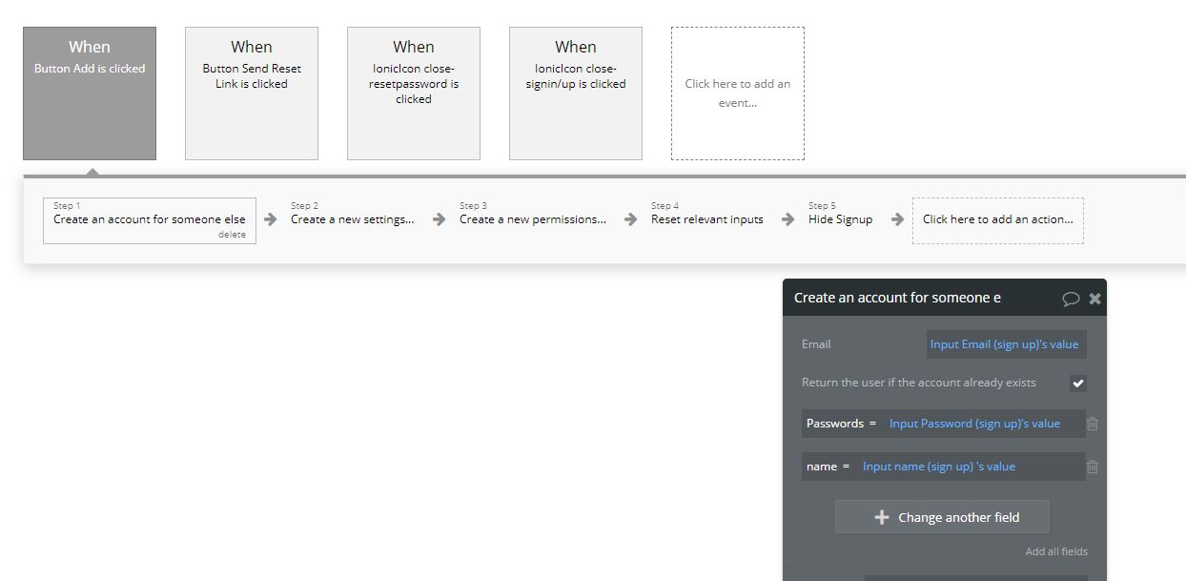Open Step 3 Create a new permissions

click(x=533, y=219)
